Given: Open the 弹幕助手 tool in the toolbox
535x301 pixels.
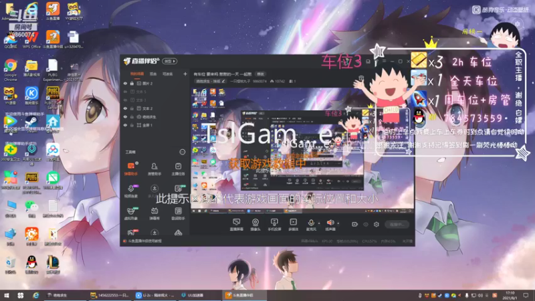Looking at the screenshot, I should [131, 169].
